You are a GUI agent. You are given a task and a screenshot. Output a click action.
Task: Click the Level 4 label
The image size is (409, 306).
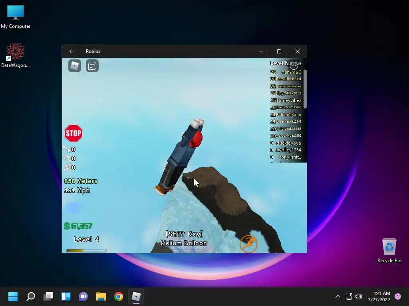[86, 239]
